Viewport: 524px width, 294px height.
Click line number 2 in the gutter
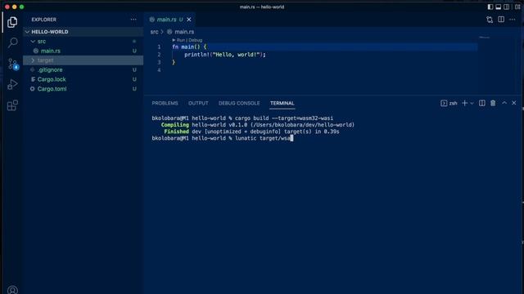[x=159, y=55]
